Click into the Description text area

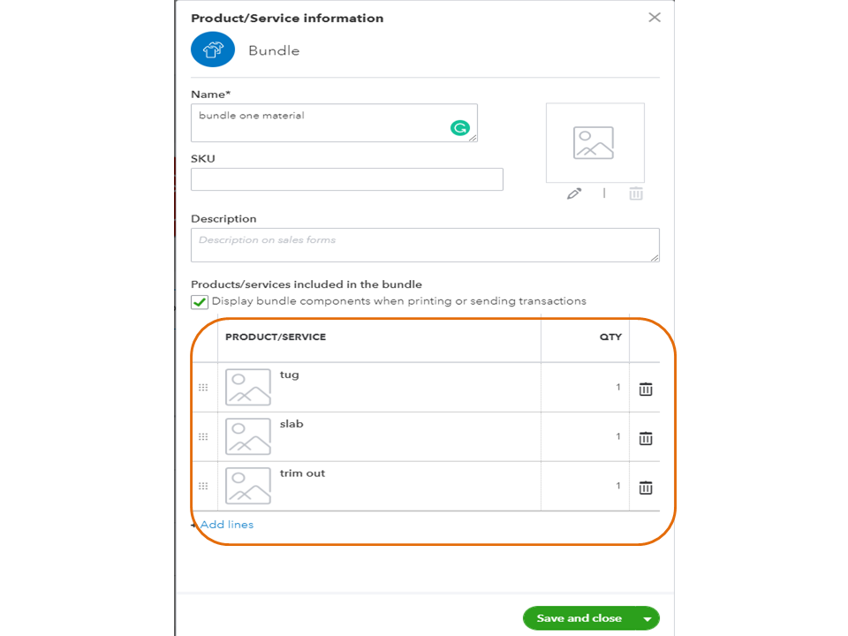coord(424,245)
